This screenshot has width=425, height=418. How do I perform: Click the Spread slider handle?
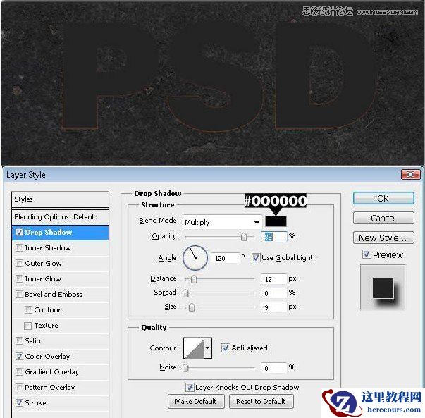(x=185, y=293)
